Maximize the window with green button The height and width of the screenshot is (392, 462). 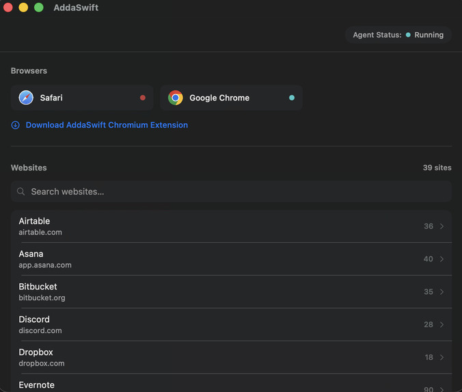coord(38,8)
